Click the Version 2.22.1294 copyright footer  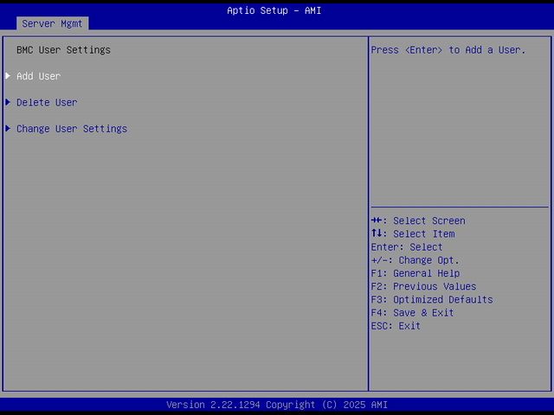click(277, 405)
